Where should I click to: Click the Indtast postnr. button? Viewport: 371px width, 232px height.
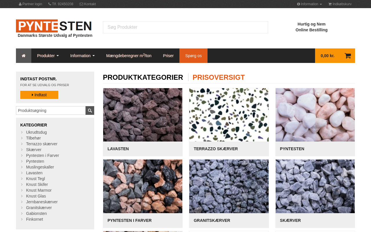[x=39, y=95]
